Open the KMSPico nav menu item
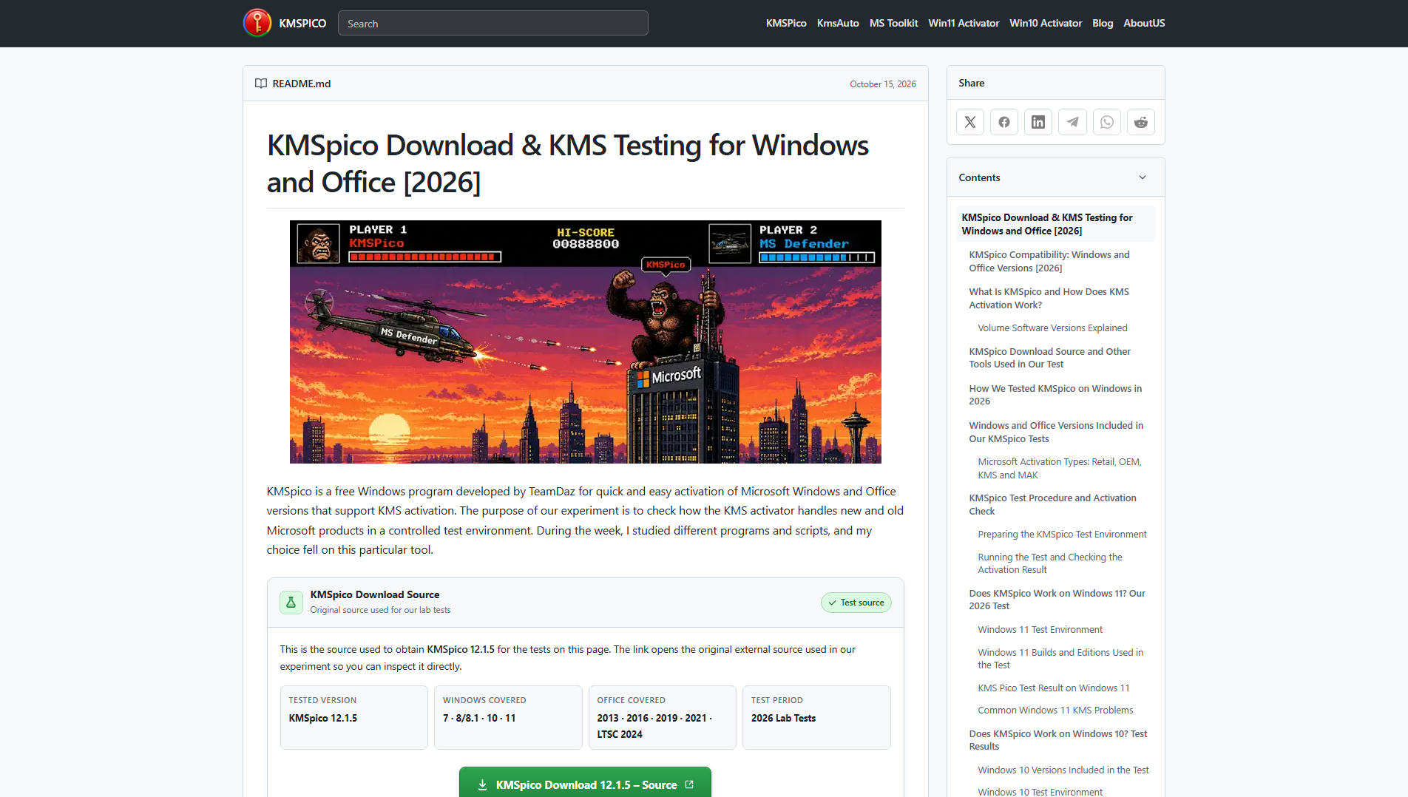 pyautogui.click(x=786, y=23)
